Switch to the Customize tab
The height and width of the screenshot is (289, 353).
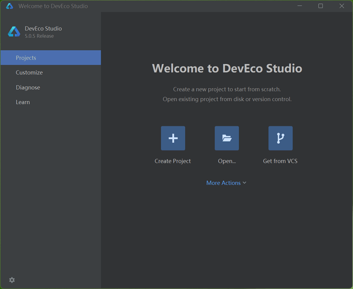51,72
